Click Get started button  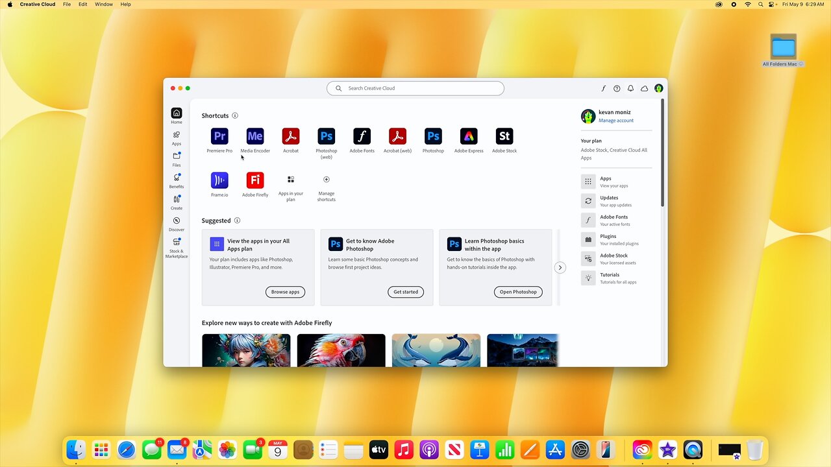[406, 292]
